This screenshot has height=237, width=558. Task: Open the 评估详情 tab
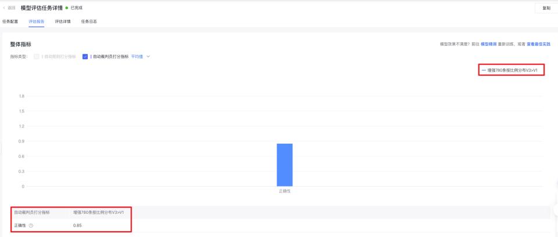[63, 21]
